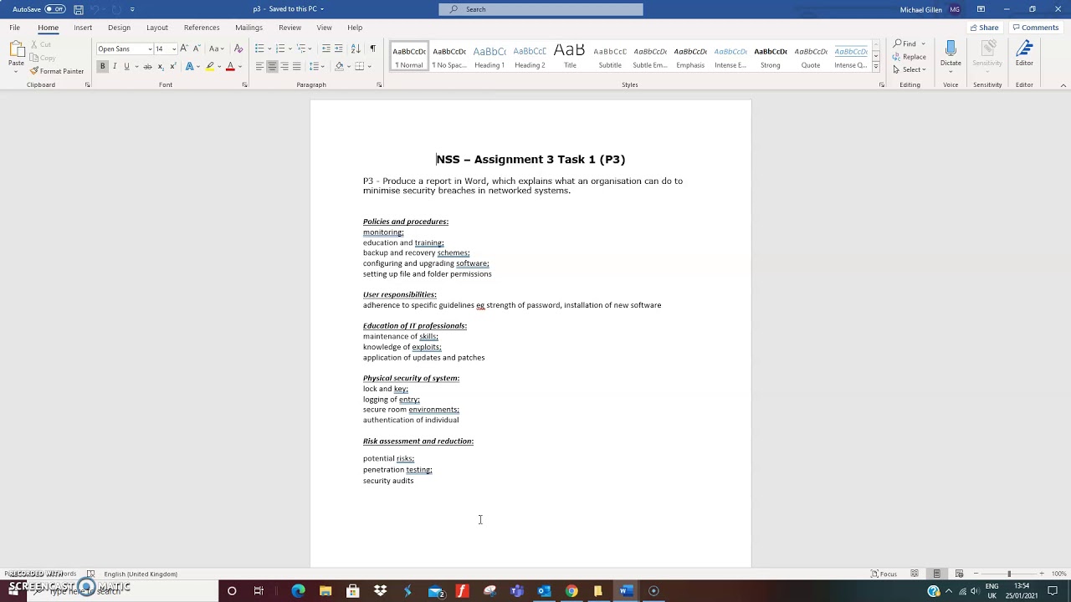Click the Share button

984,28
